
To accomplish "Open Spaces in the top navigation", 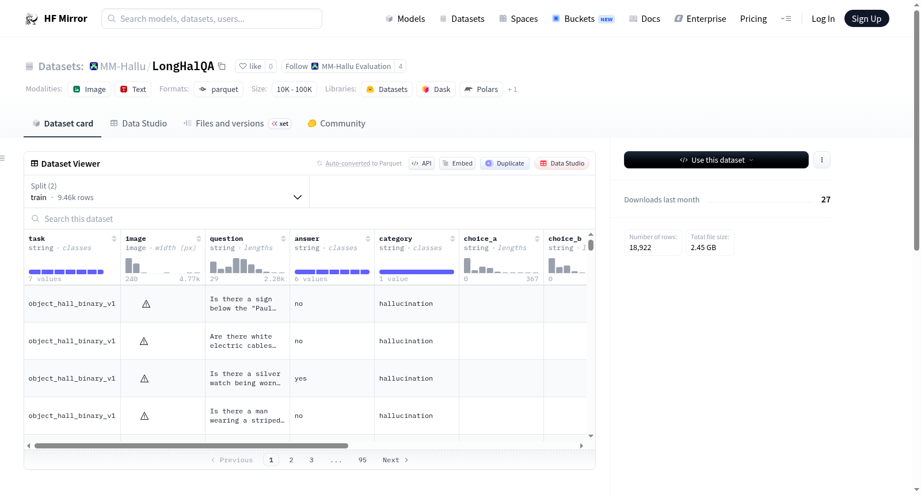I will [519, 19].
